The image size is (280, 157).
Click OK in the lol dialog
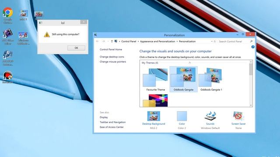point(76,48)
